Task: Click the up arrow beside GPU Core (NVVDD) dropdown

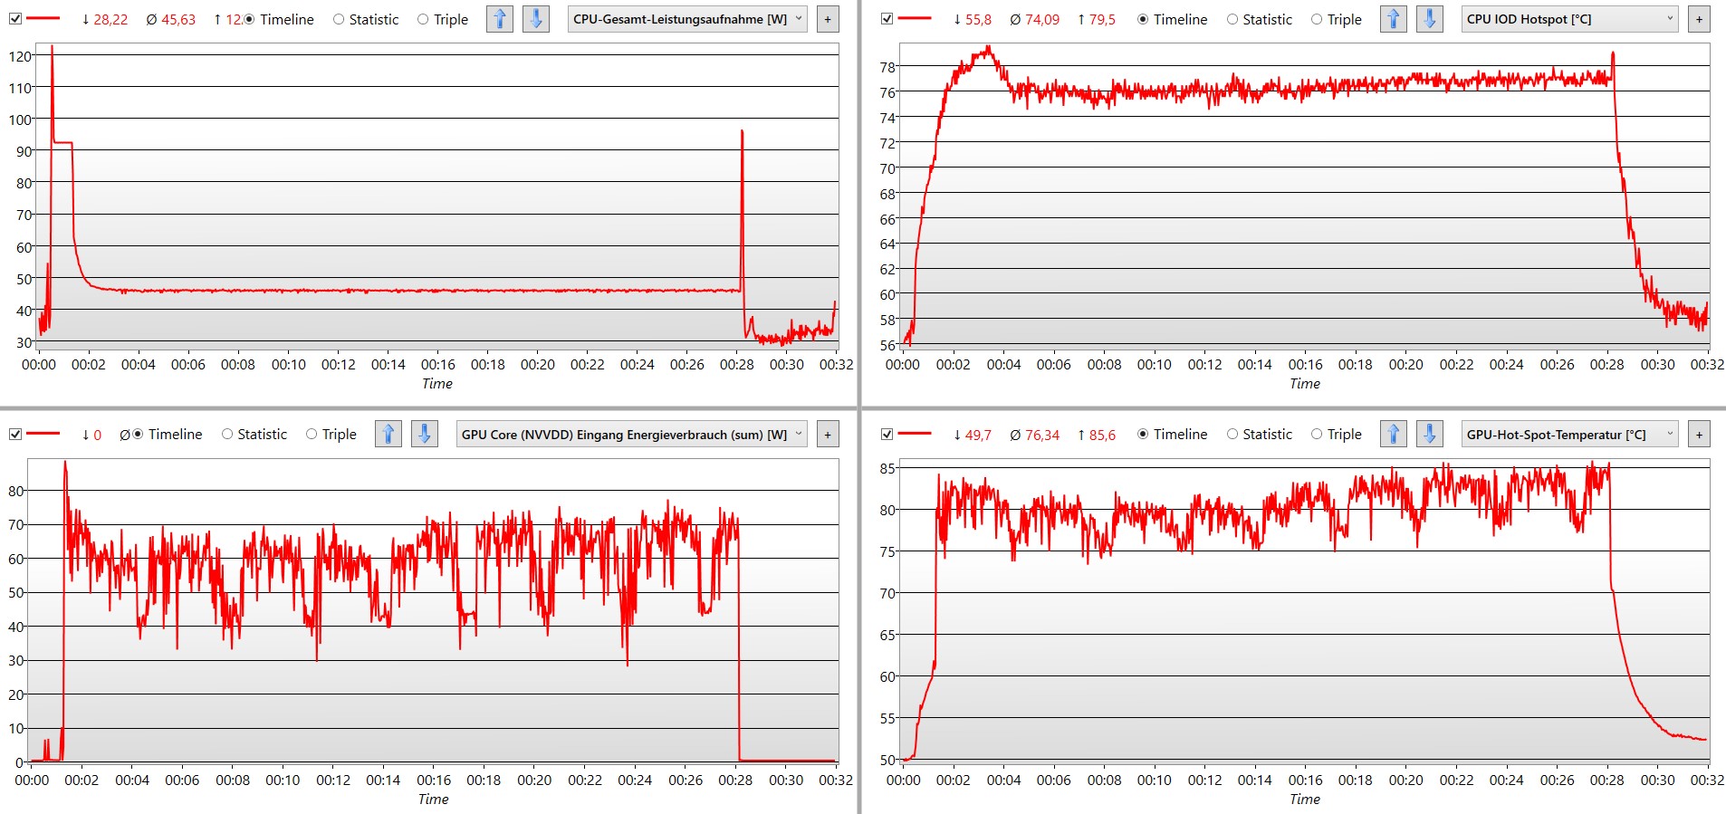Action: tap(388, 435)
